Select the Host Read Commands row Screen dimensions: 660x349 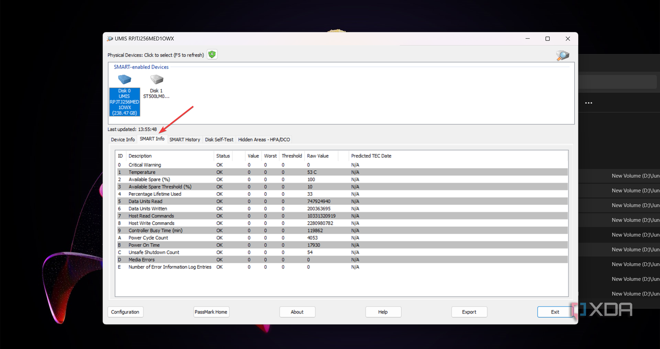point(341,216)
